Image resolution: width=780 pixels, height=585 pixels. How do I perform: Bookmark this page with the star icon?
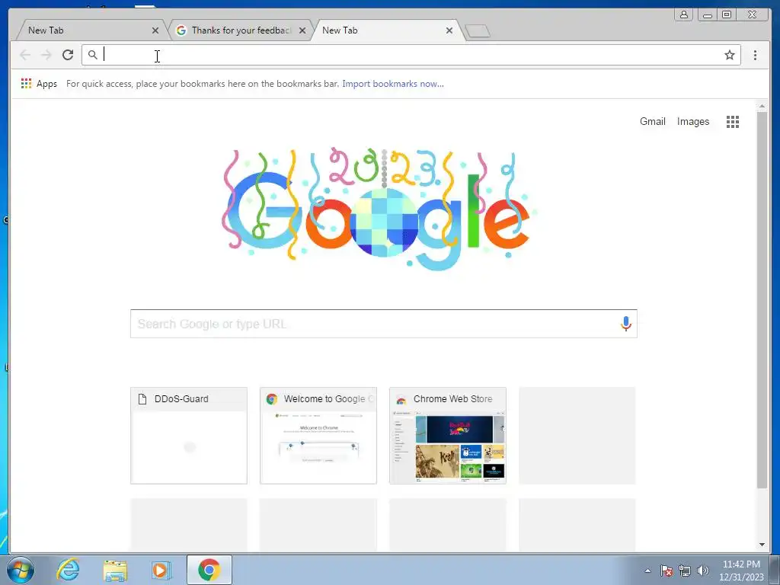pyautogui.click(x=729, y=55)
